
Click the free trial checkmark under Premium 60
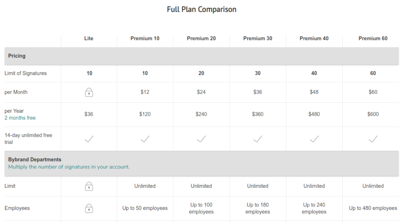373,139
